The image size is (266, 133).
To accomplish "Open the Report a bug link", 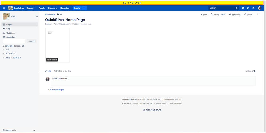I will [161, 104].
